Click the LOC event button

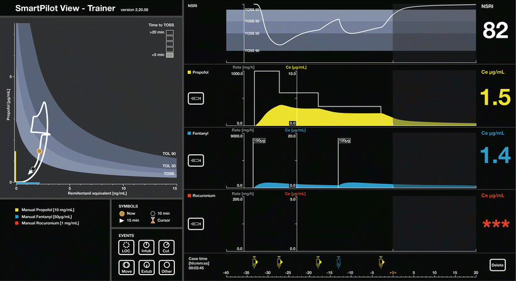coord(126,246)
